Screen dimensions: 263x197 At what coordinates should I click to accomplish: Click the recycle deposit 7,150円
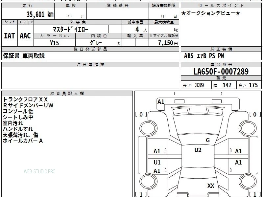pos(168,43)
